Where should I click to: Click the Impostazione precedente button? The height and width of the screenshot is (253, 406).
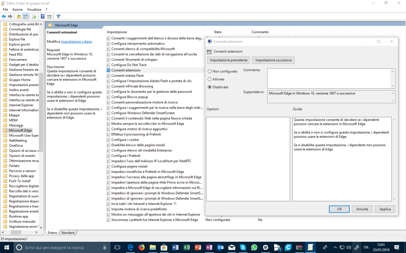click(228, 60)
